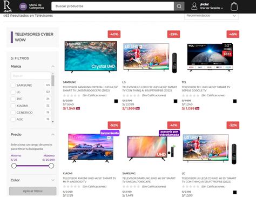The width and height of the screenshot is (256, 197).
Task: Open Televisor Samsung Crystal UHD 4K 55" link
Action: (x=90, y=89)
